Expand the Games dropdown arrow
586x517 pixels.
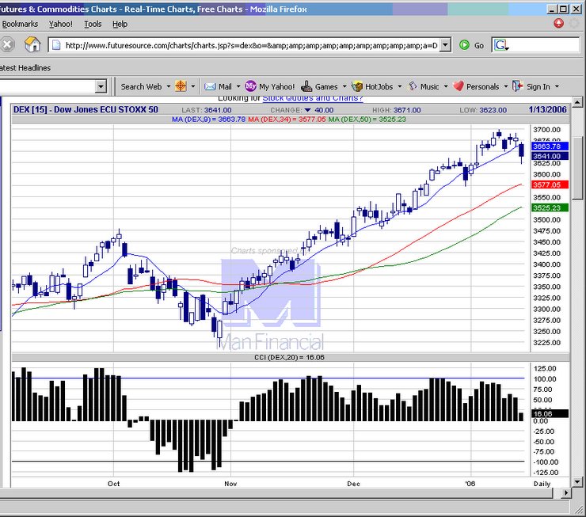point(344,86)
